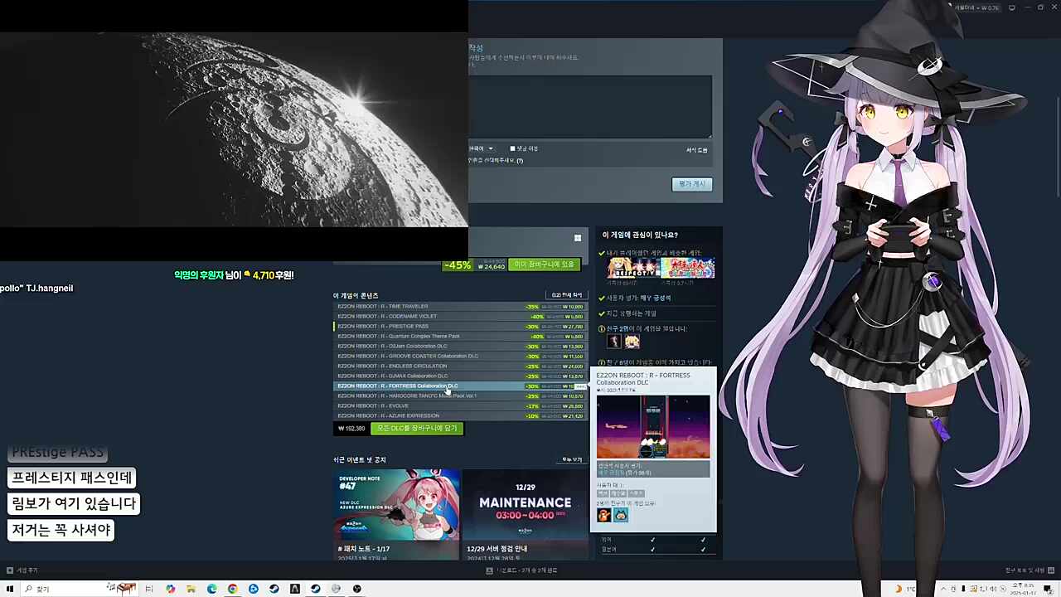Image resolution: width=1061 pixels, height=597 pixels.
Task: Open the GROOVE COASTER Collaboration DLC row
Action: 459,356
